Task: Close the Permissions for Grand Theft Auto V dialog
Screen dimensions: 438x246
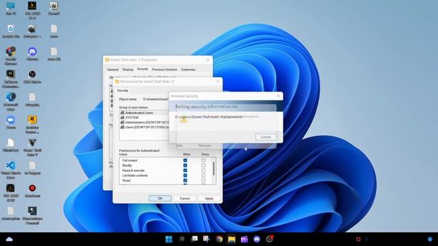Action: (x=218, y=81)
